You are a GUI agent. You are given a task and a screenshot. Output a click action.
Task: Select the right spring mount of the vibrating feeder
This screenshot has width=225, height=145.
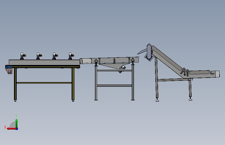click(133, 61)
